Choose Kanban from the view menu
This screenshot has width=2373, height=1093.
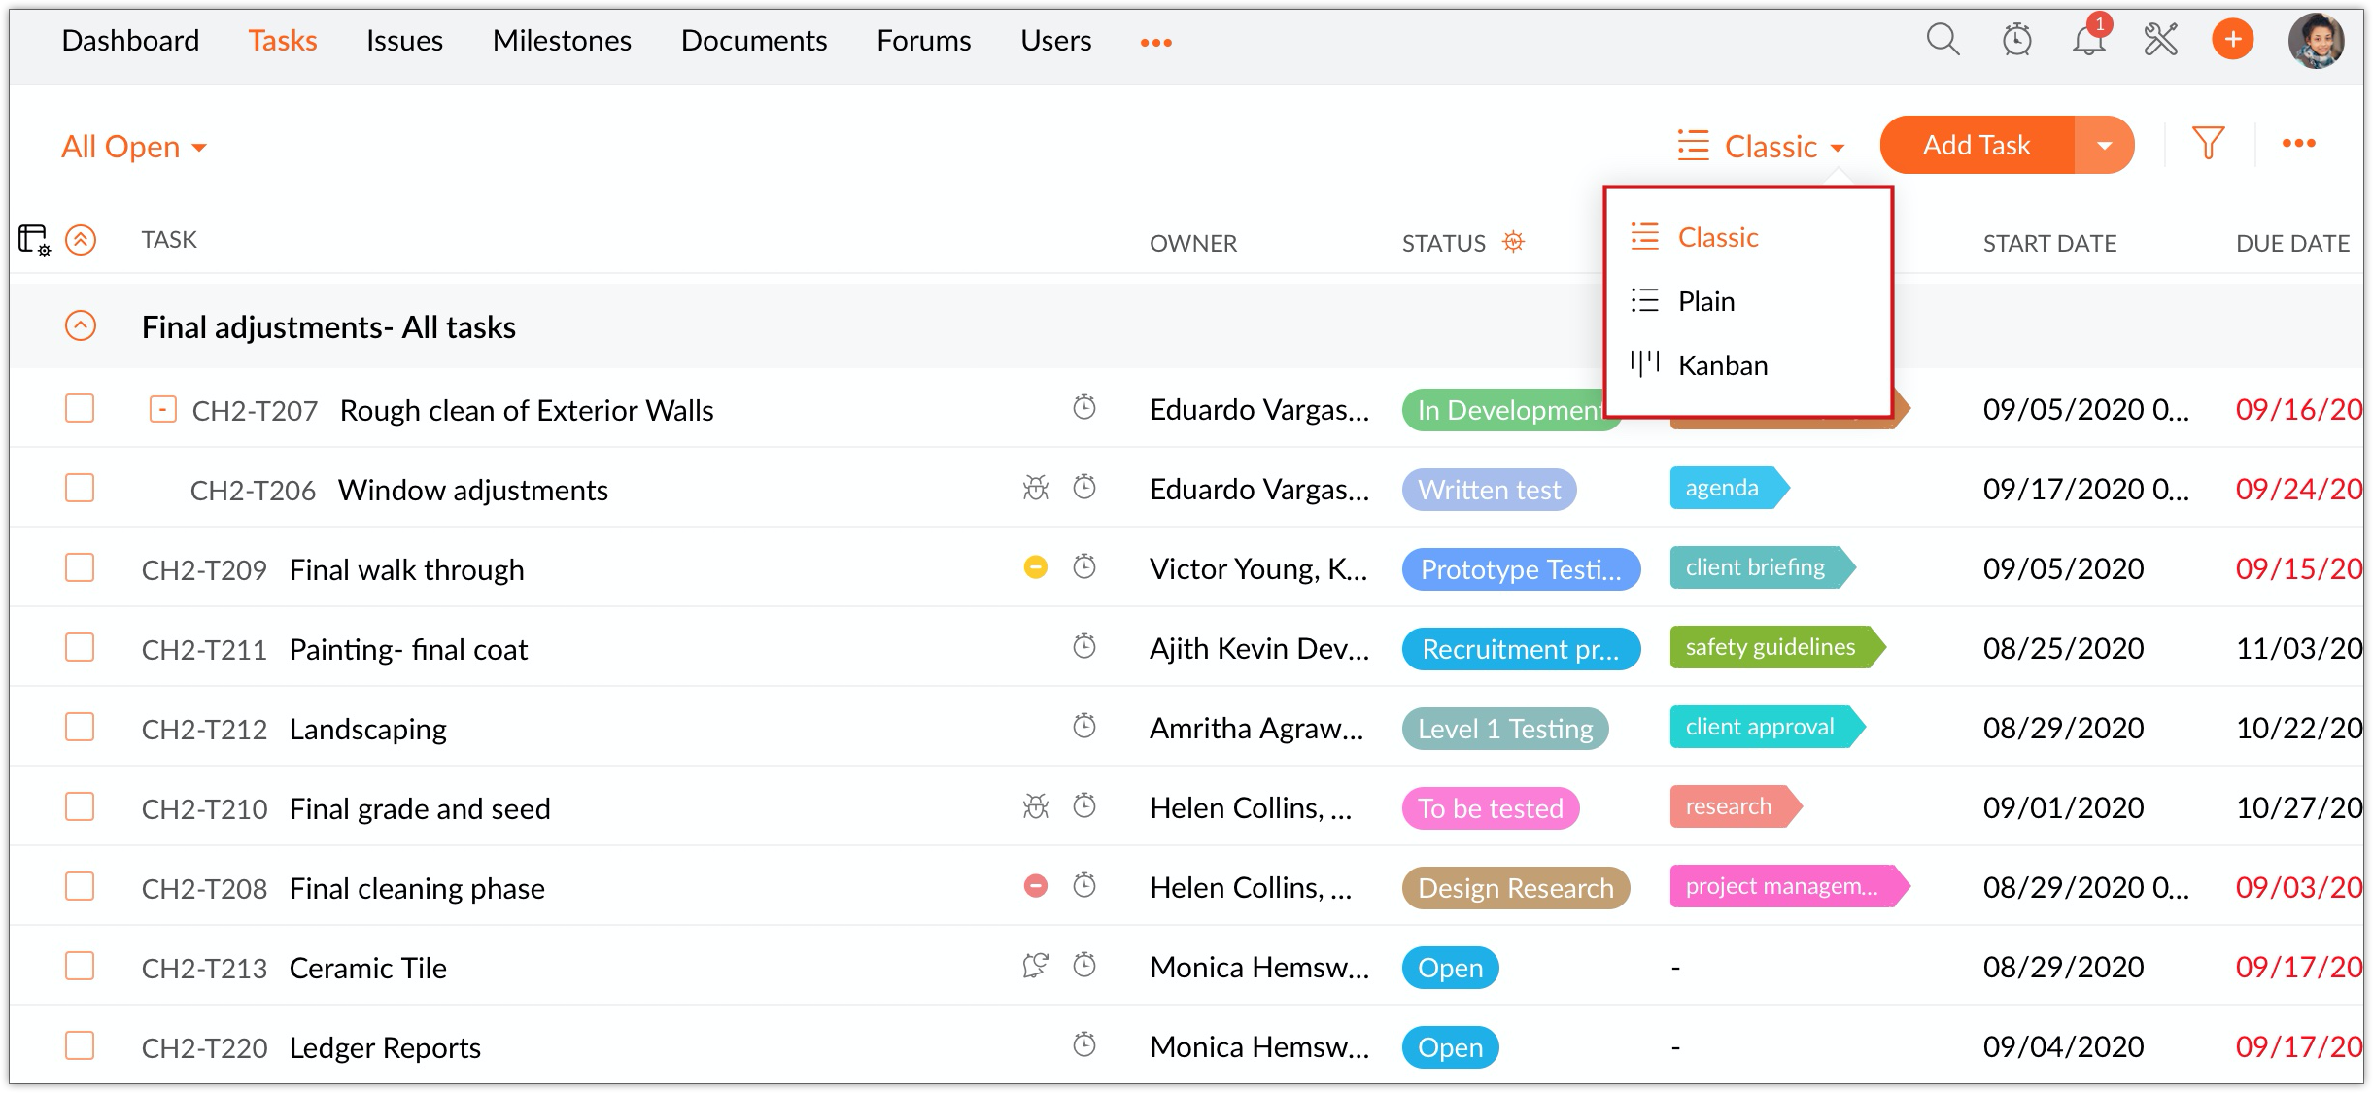coord(1722,365)
